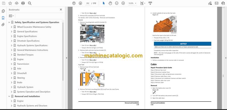Open the Find text search tool
227x110 pixels.
coord(30,3)
